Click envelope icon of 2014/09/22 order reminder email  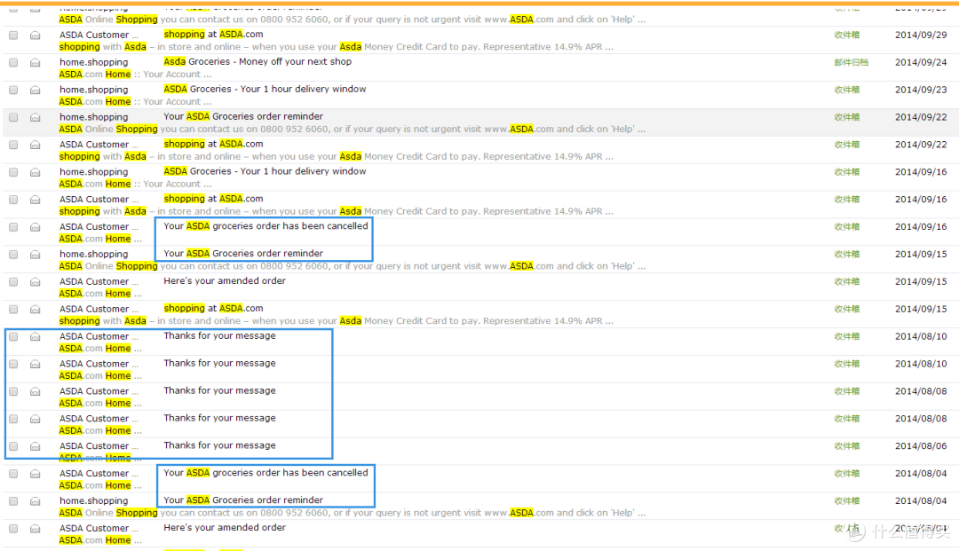tap(36, 117)
